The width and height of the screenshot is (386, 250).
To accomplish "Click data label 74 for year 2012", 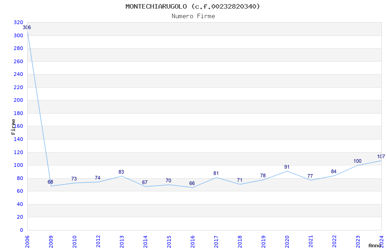I will click(x=98, y=178).
